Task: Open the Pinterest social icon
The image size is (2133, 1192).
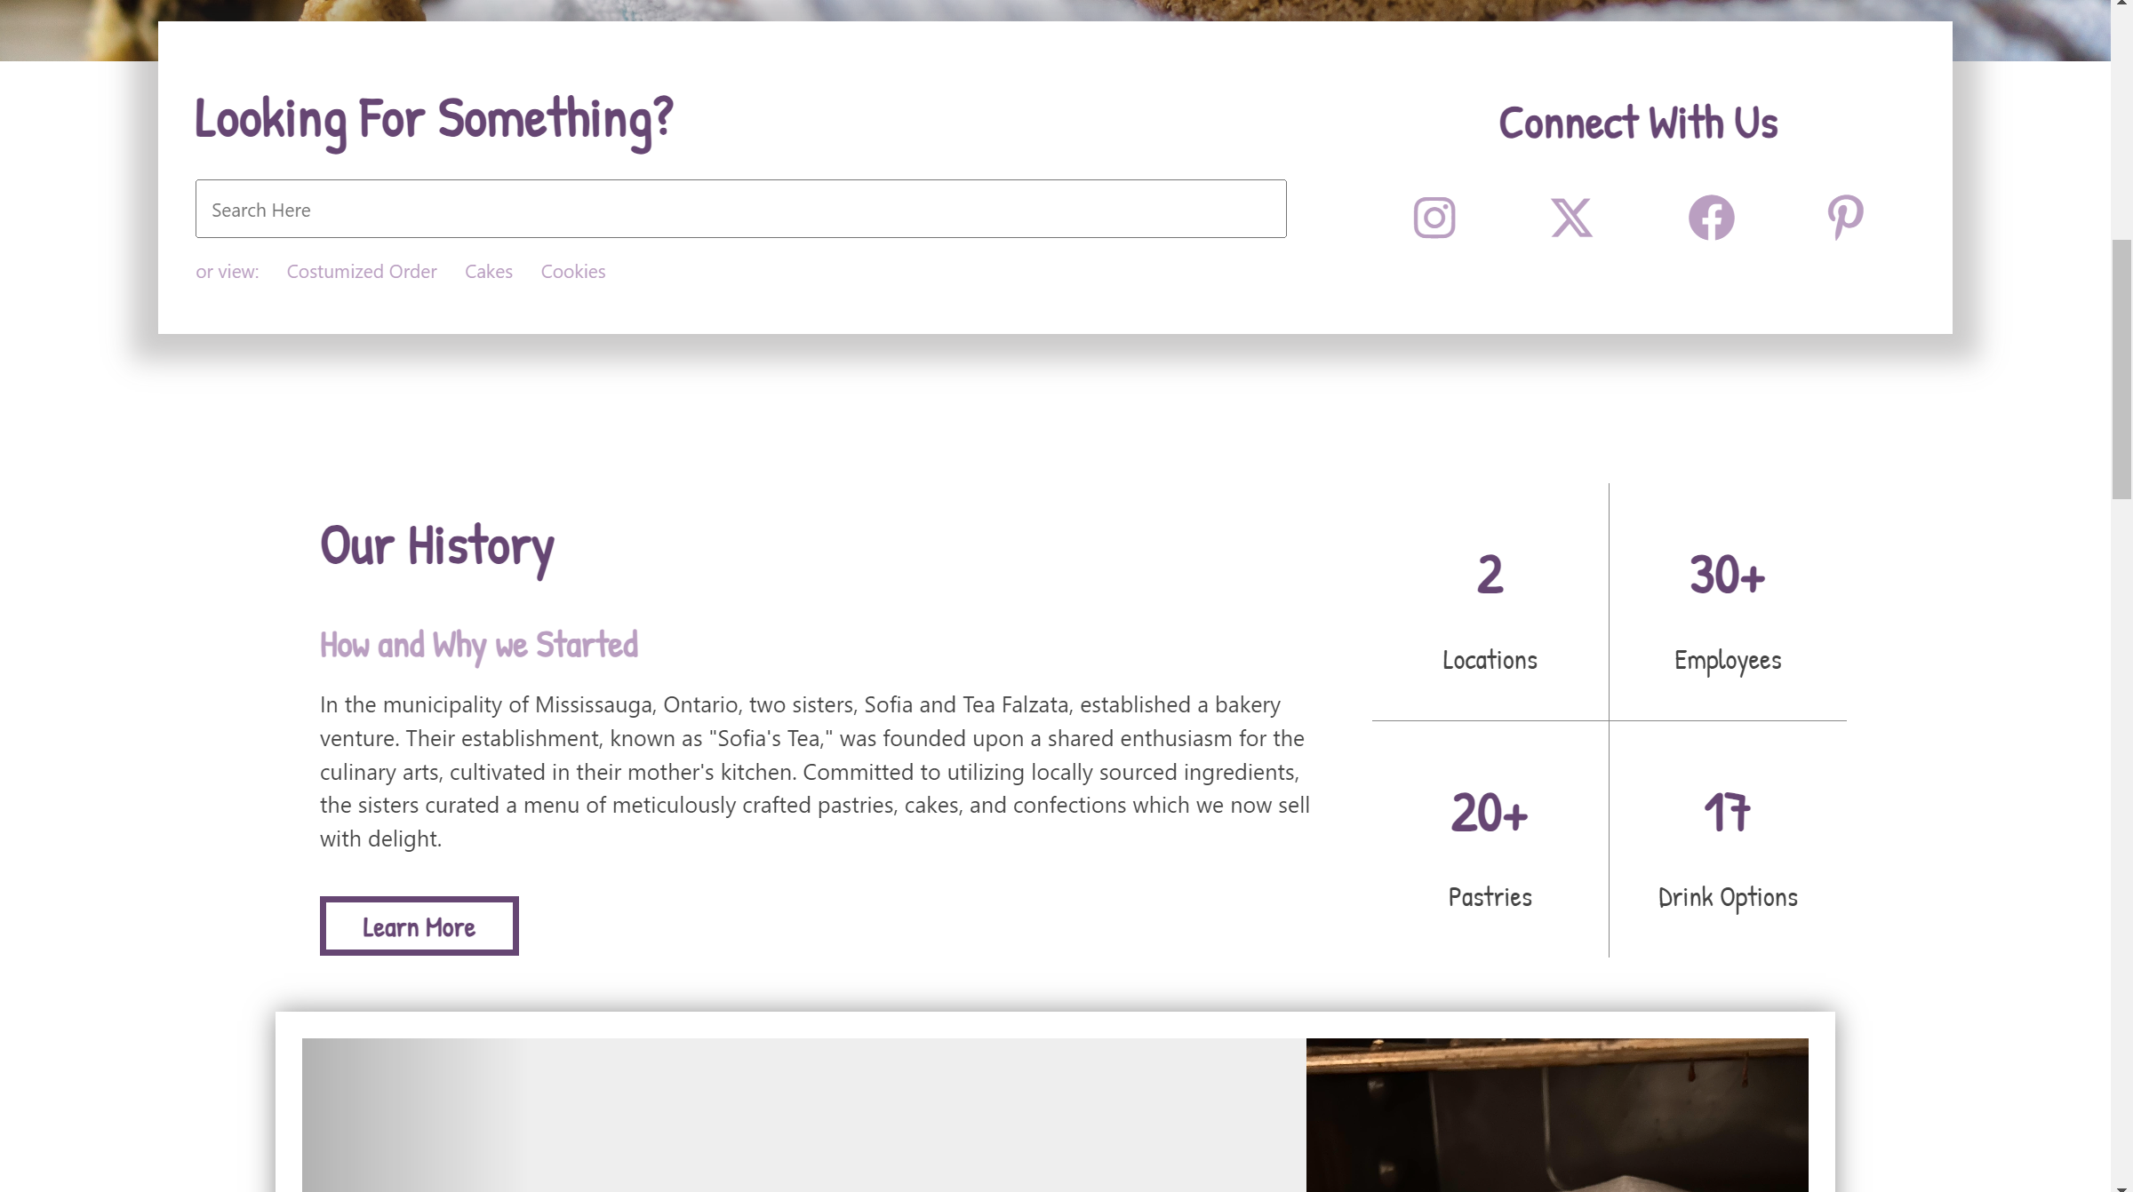Action: pyautogui.click(x=1845, y=218)
